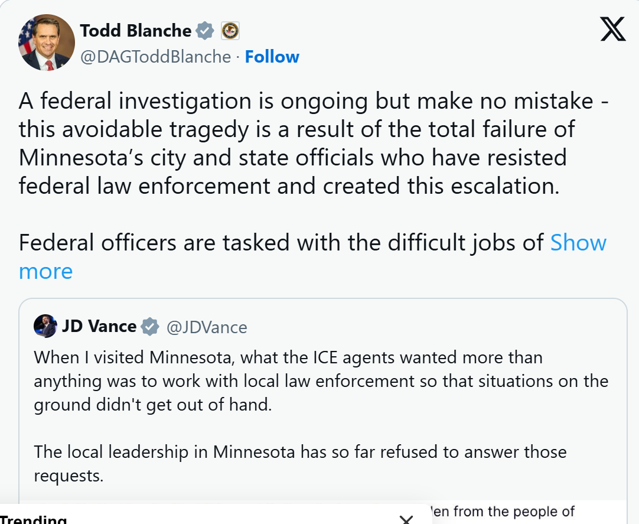639x524 pixels.
Task: Click the "from the people of" text line
Action: (x=504, y=512)
